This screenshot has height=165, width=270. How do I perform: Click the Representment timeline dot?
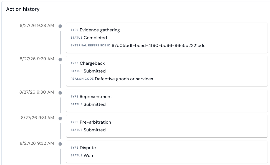(60, 93)
